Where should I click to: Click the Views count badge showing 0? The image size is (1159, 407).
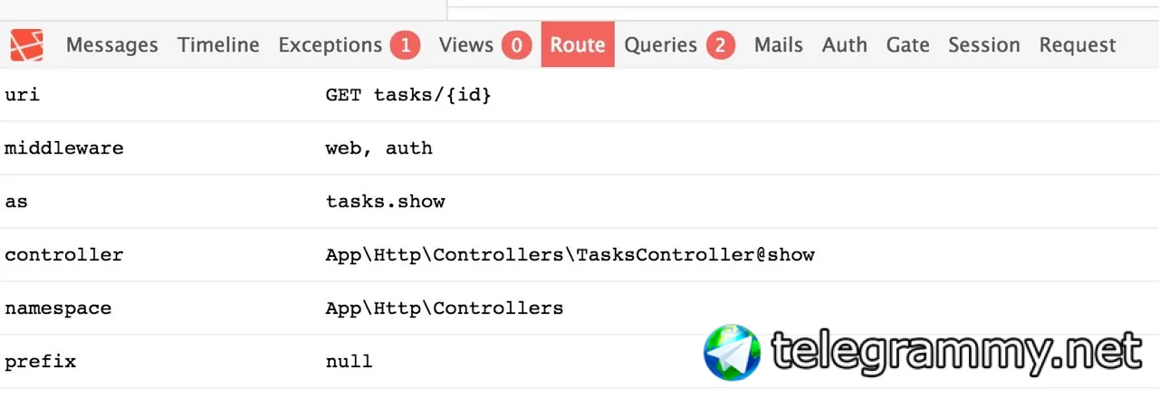tap(516, 45)
